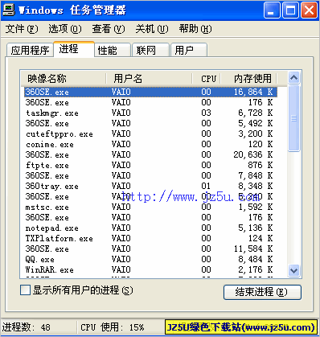Switch to the 应用程序 tab
Image resolution: width=320 pixels, height=337 pixels.
pyautogui.click(x=30, y=50)
